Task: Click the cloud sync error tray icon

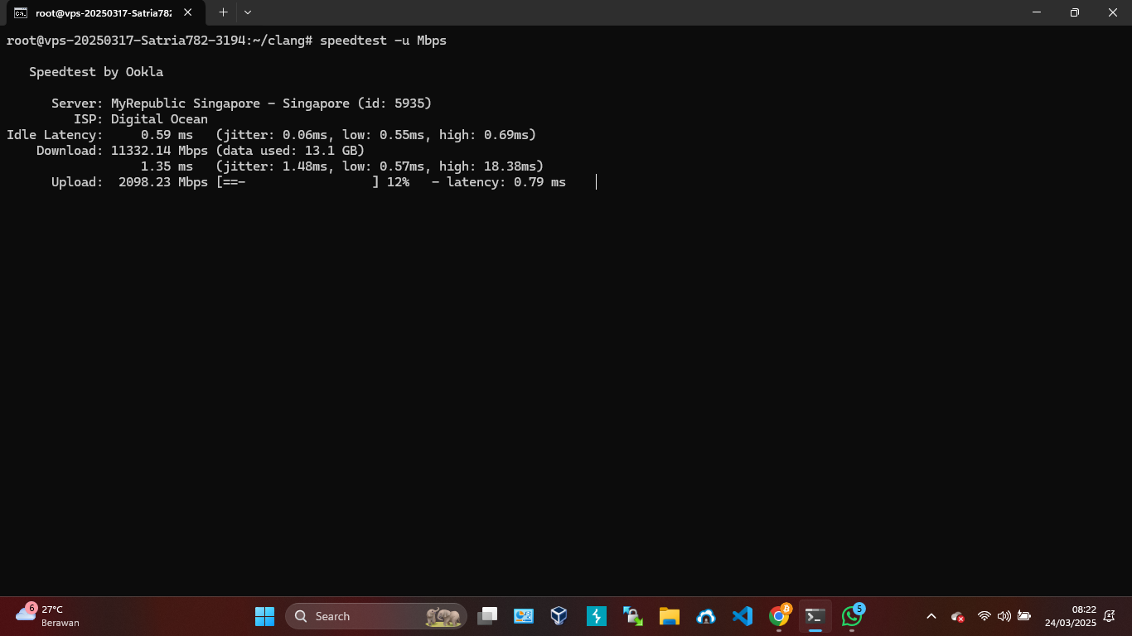Action: 957,616
